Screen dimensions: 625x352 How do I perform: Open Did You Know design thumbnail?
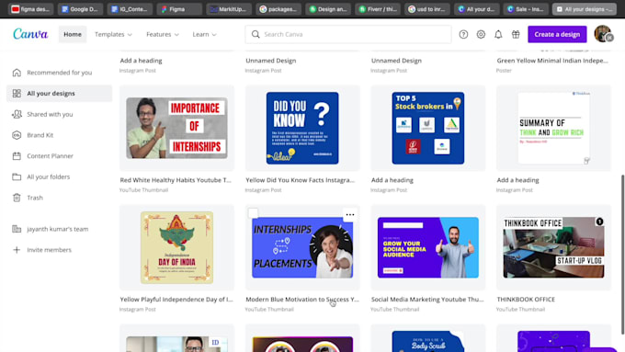pyautogui.click(x=302, y=128)
